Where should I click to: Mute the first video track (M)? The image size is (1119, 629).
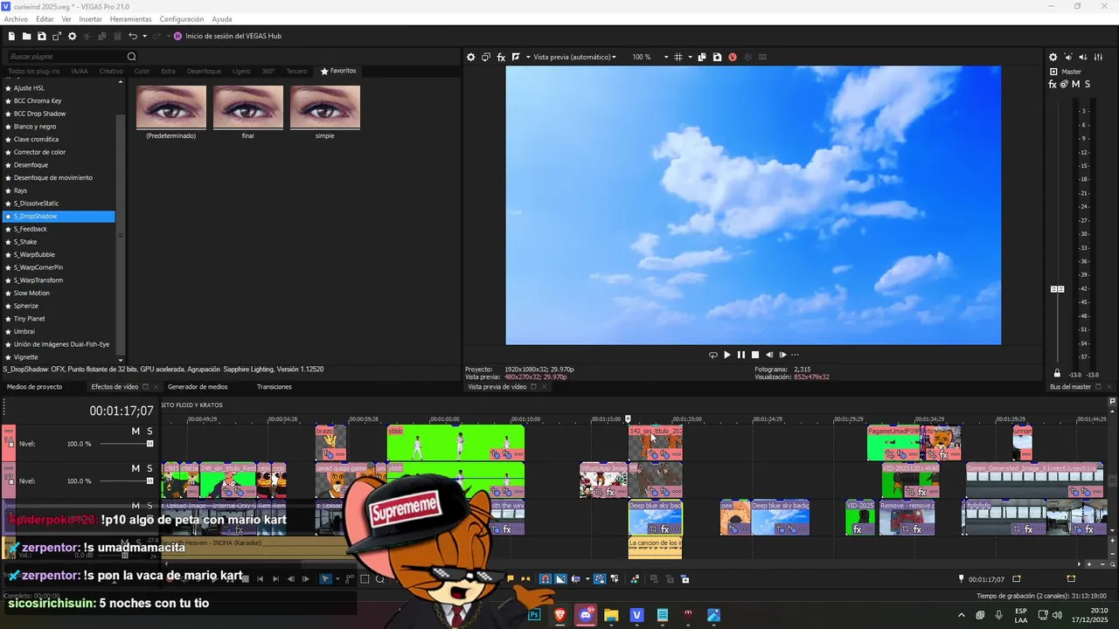tap(136, 432)
